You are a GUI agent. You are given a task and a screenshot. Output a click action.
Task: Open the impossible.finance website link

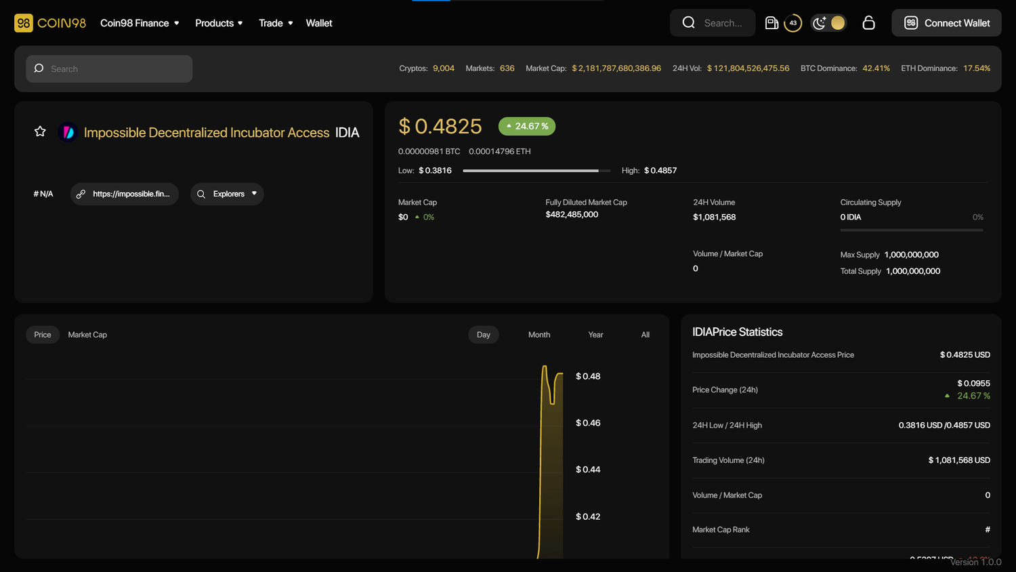(125, 194)
